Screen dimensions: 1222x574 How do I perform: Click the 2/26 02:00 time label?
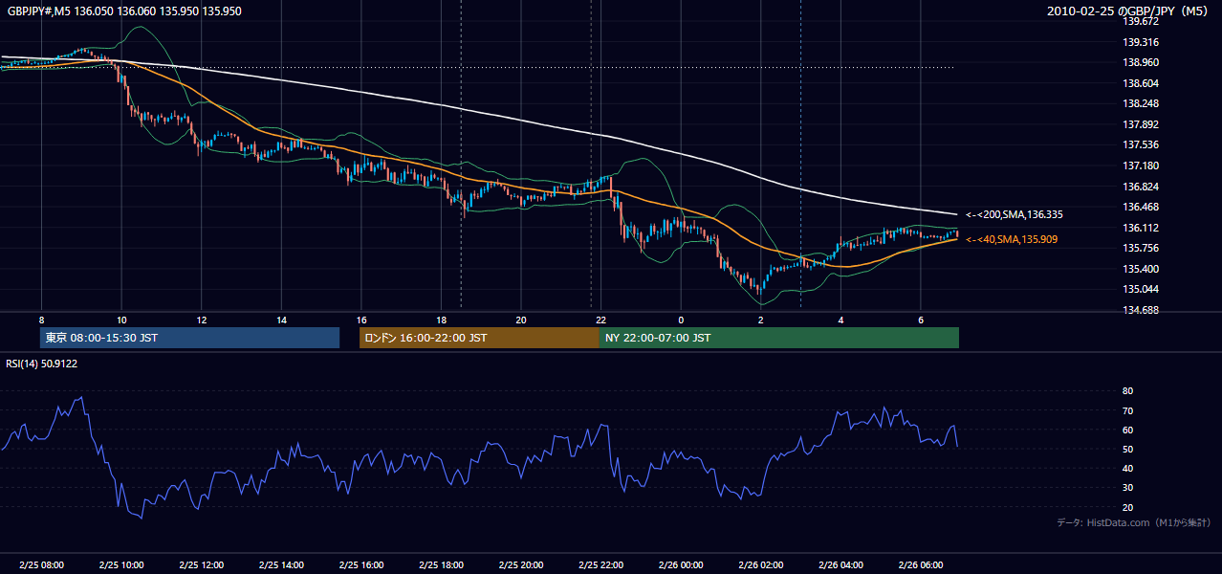pyautogui.click(x=760, y=565)
